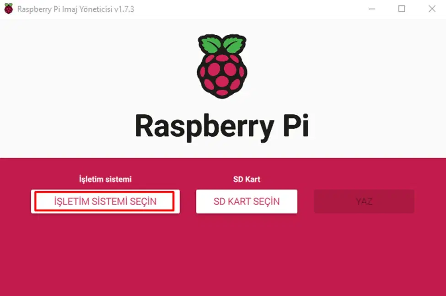The height and width of the screenshot is (296, 446).
Task: Click the green leaves on the raspberry logo
Action: coord(222,44)
